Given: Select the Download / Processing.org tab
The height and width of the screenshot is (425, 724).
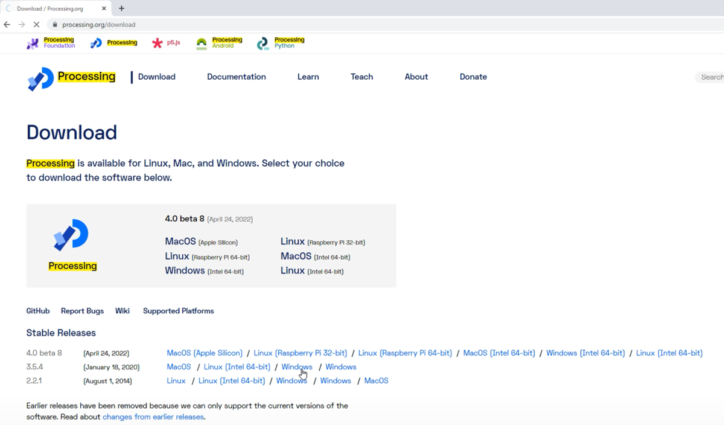Looking at the screenshot, I should tap(54, 8).
